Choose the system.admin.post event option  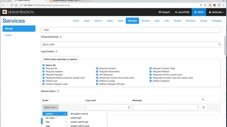(x=80, y=126)
